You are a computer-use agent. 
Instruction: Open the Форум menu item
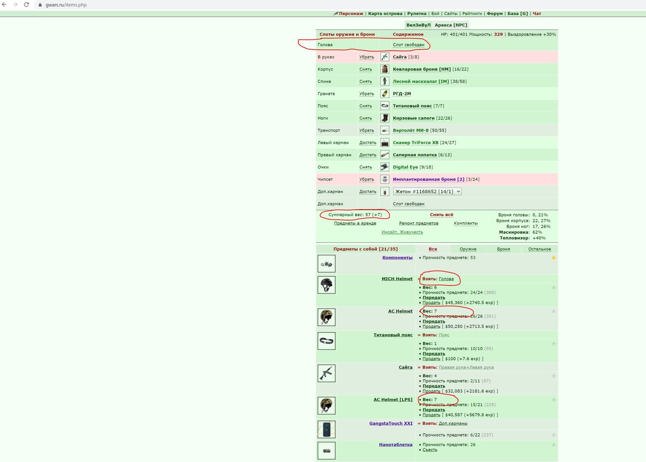coord(495,14)
